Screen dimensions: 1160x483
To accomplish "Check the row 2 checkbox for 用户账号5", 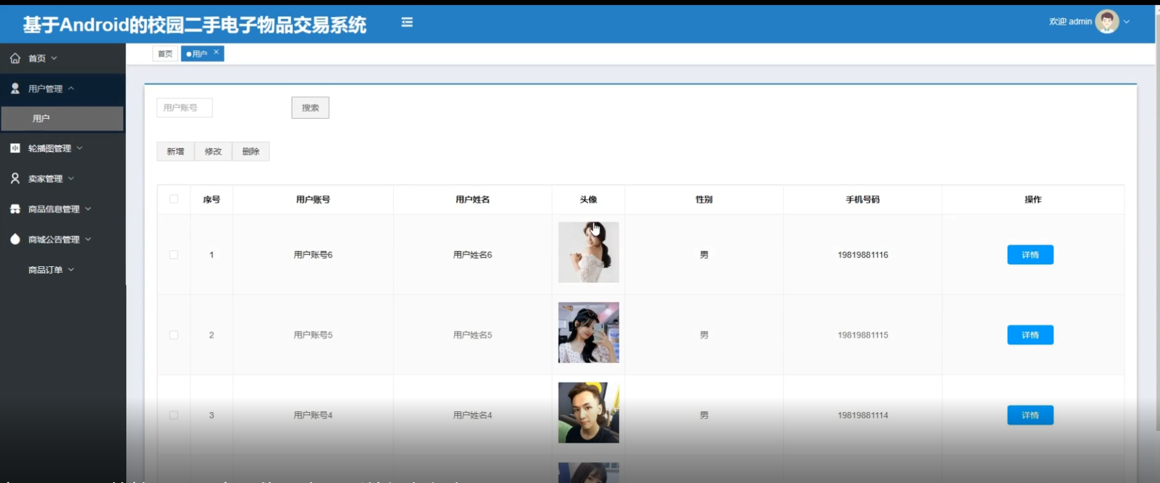I will click(174, 335).
